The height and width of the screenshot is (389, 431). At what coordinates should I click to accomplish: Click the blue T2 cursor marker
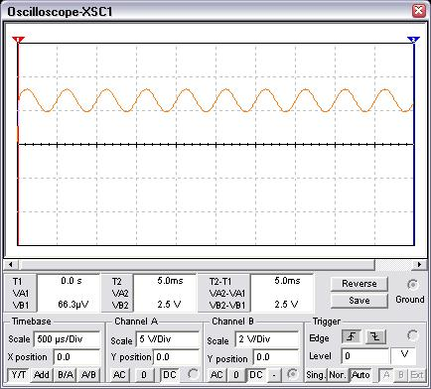(413, 40)
